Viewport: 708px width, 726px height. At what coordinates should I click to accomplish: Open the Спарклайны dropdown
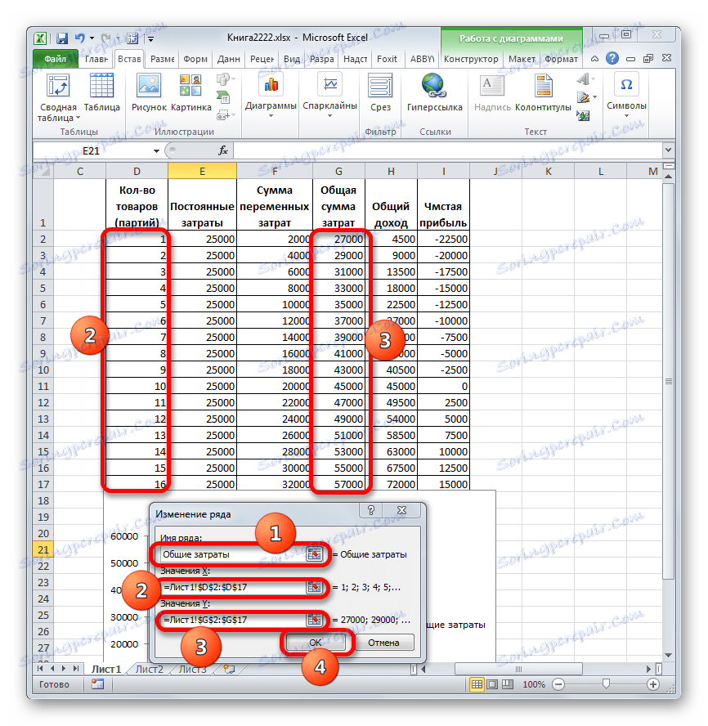pyautogui.click(x=329, y=96)
